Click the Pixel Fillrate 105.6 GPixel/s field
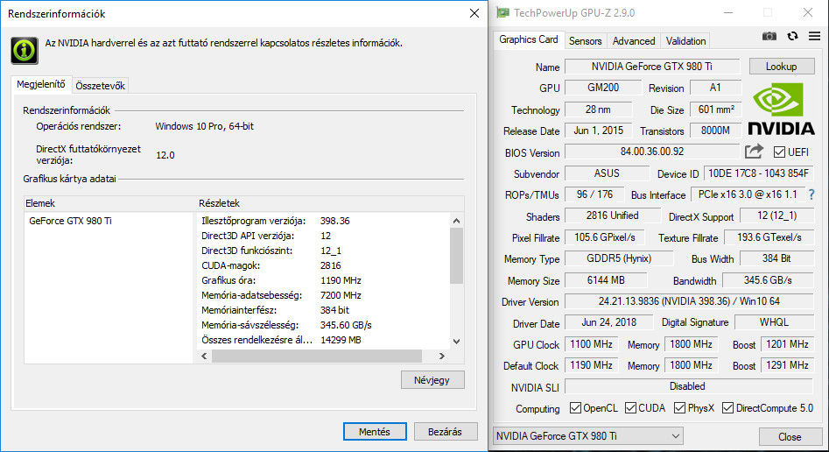829x452 pixels. click(x=604, y=237)
